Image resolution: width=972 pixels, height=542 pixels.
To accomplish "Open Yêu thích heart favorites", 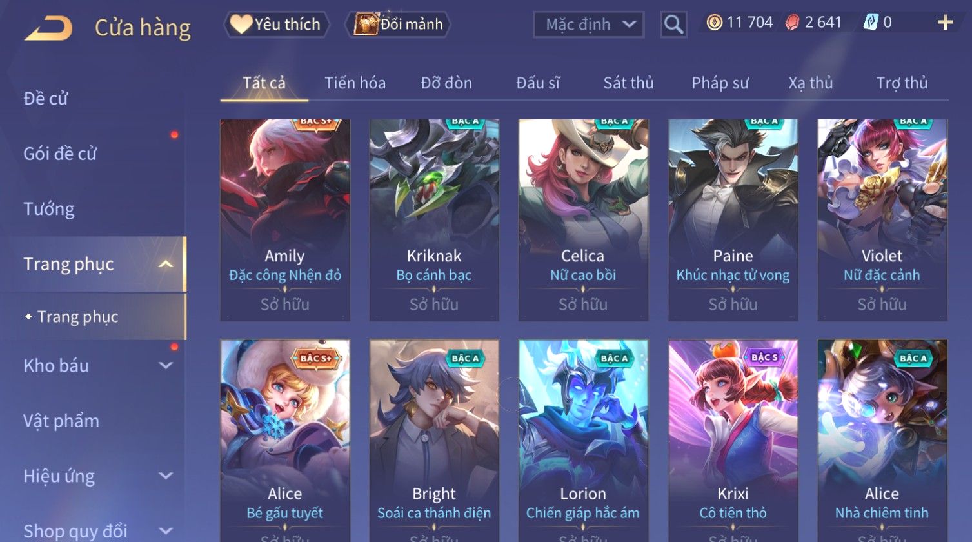I will [x=276, y=25].
